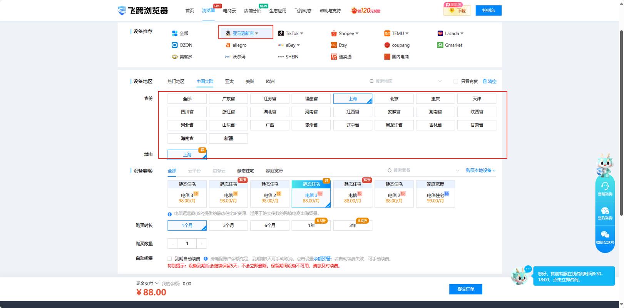Viewport: 624px width, 308px height.
Task: Click the dragon mascot chat avatar
Action: pyautogui.click(x=519, y=276)
